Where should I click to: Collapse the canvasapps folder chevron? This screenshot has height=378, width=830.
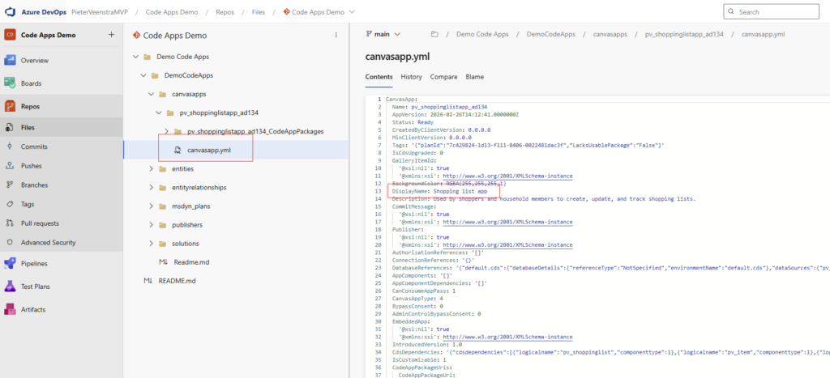[151, 94]
